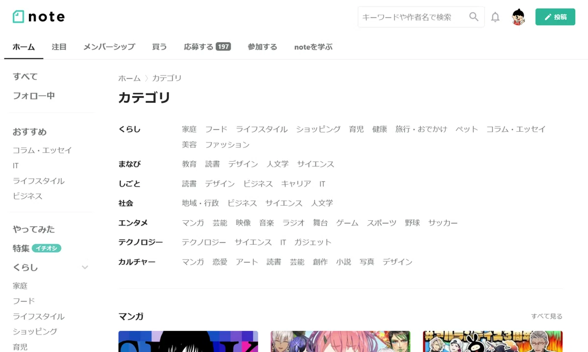Viewport: 588px width, 352px height.
Task: Select フォロー中 in the sidebar
Action: point(34,96)
